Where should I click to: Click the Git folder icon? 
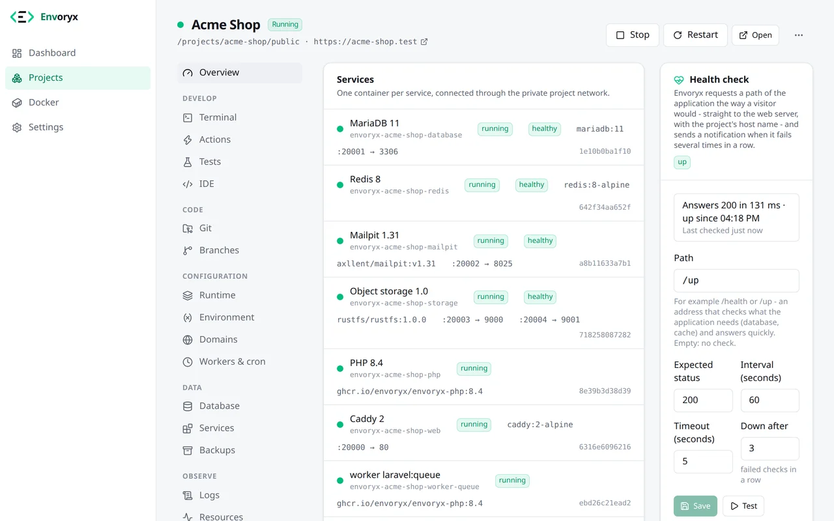click(x=188, y=229)
